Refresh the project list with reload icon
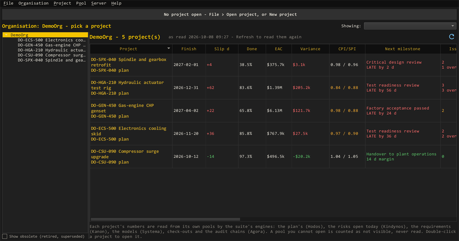Viewport: 459px width, 241px height. pyautogui.click(x=451, y=37)
